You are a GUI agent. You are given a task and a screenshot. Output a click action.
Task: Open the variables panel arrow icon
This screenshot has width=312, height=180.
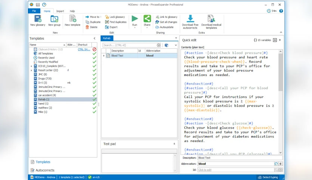coord(275,40)
